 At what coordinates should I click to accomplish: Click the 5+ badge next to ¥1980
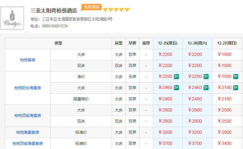tap(236, 76)
